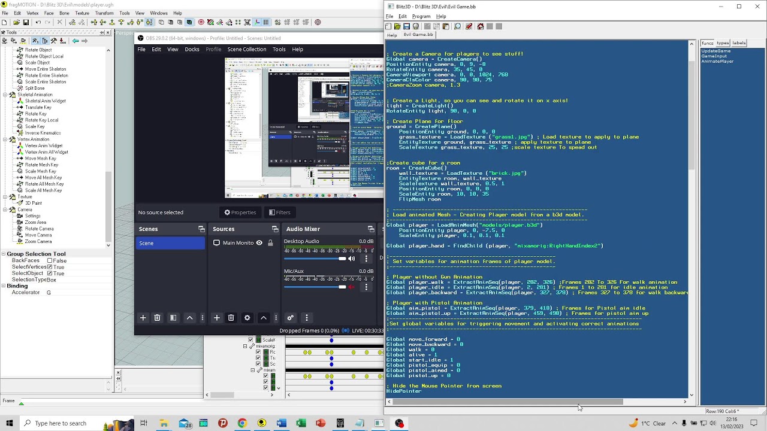The height and width of the screenshot is (431, 767).
Task: Switch to types tab in Blitz3D sidebar
Action: [x=723, y=43]
